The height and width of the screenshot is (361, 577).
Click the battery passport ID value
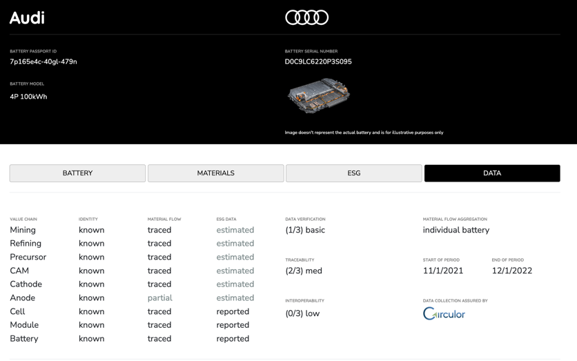43,61
